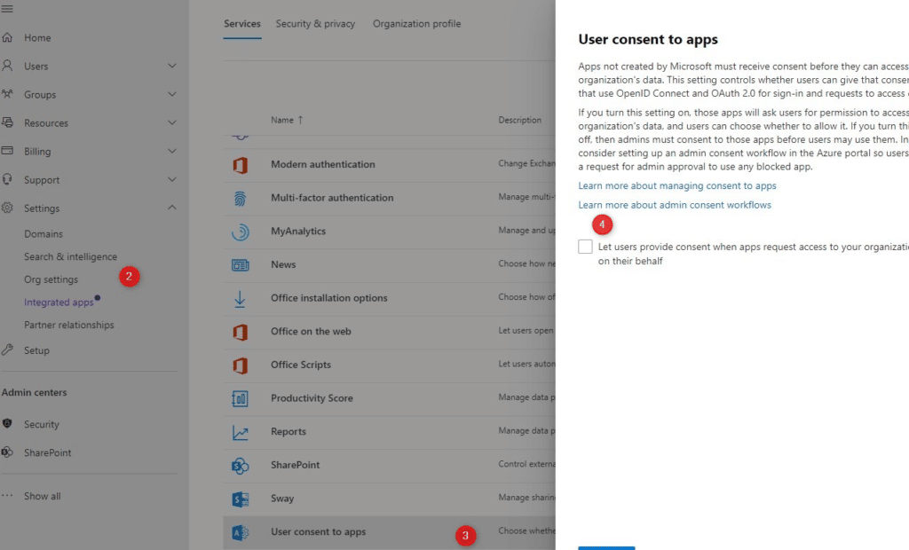This screenshot has height=550, width=909.
Task: Expand the Support navigation chevron
Action: click(x=172, y=179)
